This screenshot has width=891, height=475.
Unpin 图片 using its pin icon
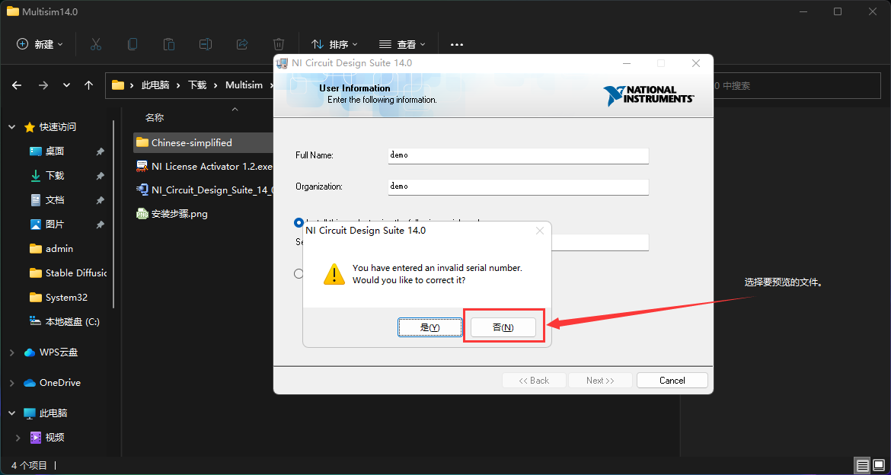point(100,225)
